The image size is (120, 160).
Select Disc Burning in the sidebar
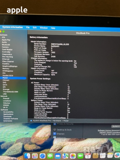(x=7, y=57)
